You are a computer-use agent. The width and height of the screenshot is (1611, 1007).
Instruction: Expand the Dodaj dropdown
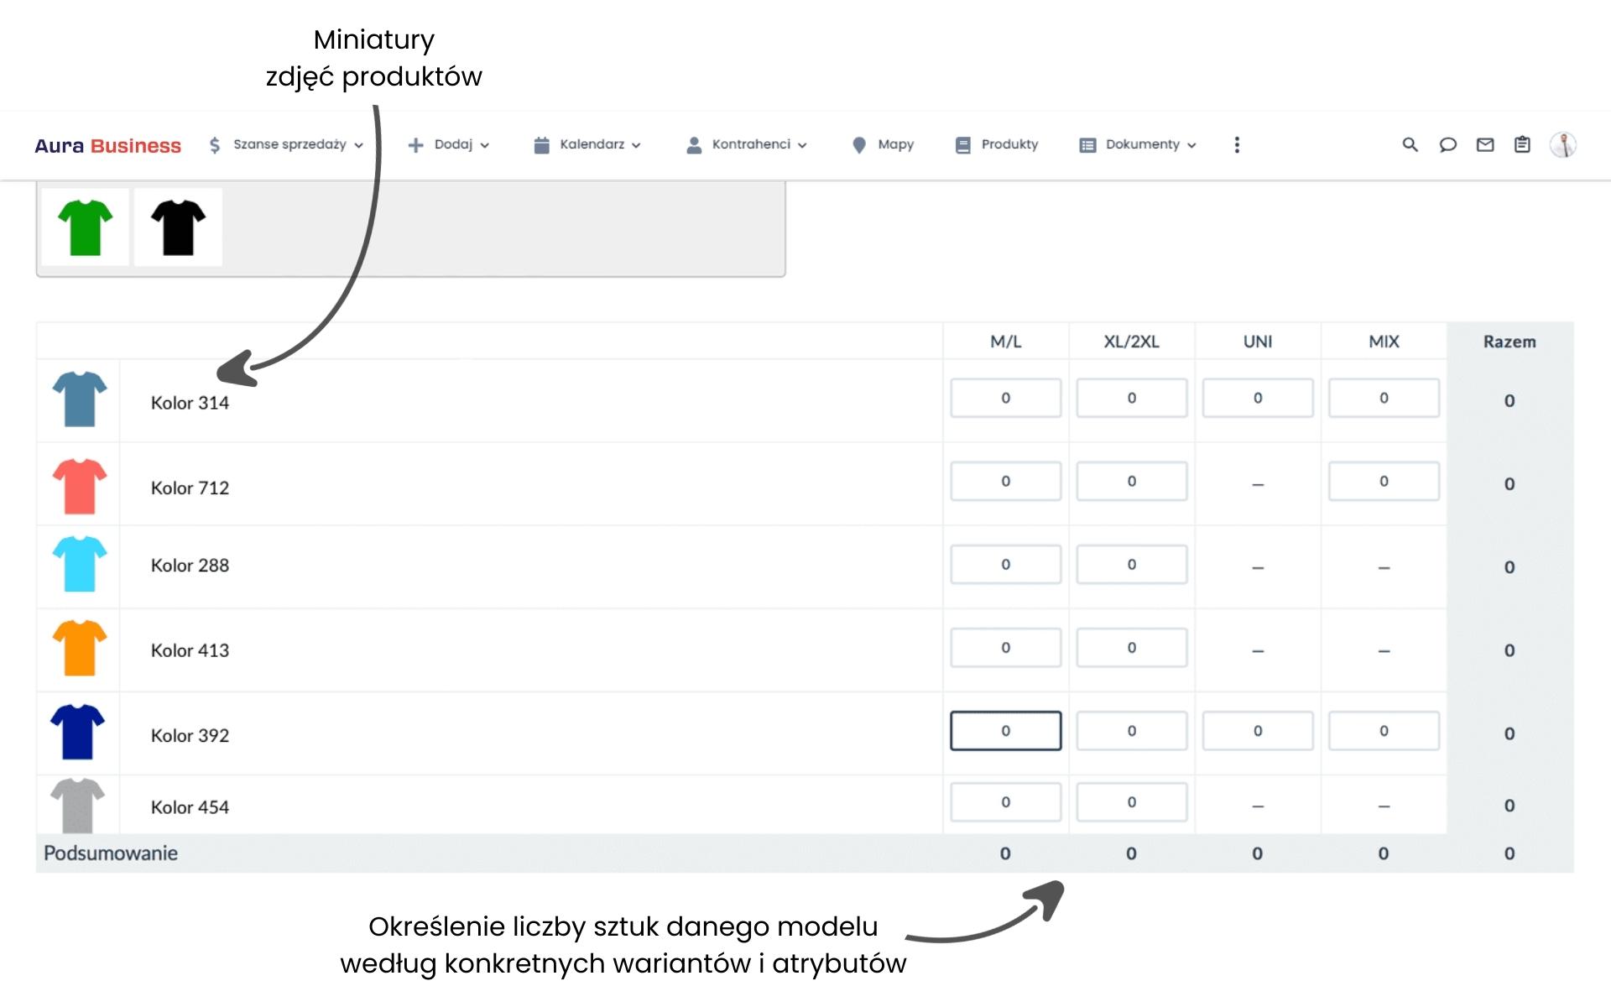(448, 144)
